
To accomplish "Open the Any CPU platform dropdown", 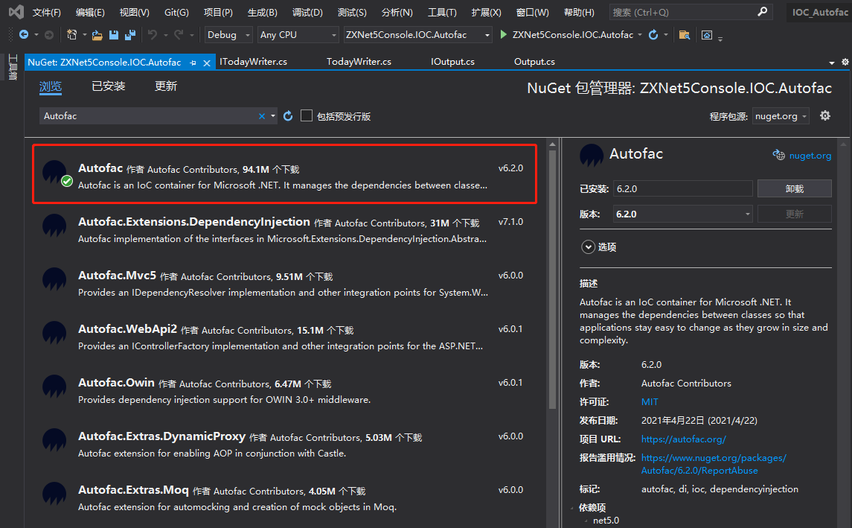I will [x=298, y=35].
